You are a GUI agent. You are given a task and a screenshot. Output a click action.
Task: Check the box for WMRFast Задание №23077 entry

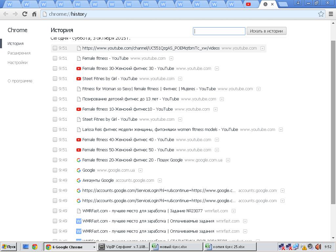click(55, 211)
